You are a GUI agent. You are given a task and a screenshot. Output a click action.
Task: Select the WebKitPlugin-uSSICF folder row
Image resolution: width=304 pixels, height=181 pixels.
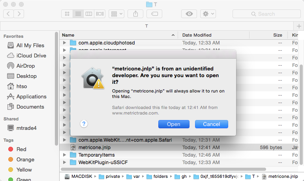[x=179, y=162]
